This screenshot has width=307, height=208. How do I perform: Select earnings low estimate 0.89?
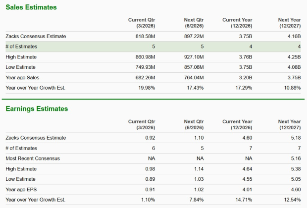point(150,179)
